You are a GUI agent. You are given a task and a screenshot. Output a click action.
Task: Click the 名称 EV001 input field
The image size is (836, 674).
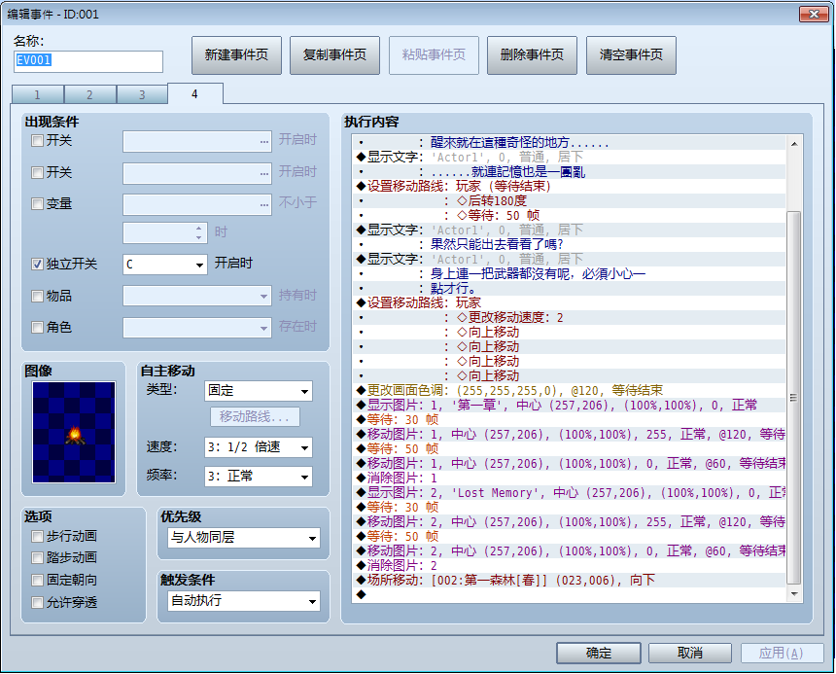(87, 61)
